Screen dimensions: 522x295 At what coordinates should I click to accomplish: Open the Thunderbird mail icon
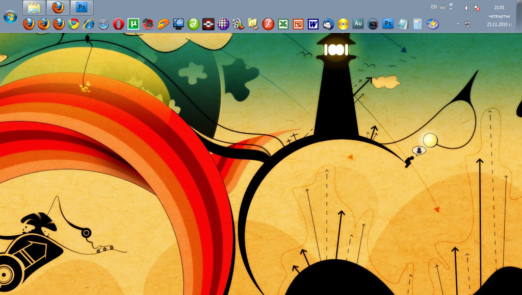(x=328, y=24)
